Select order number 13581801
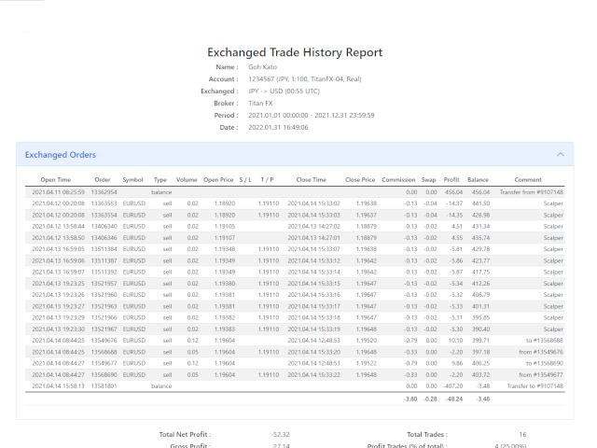 tap(104, 385)
